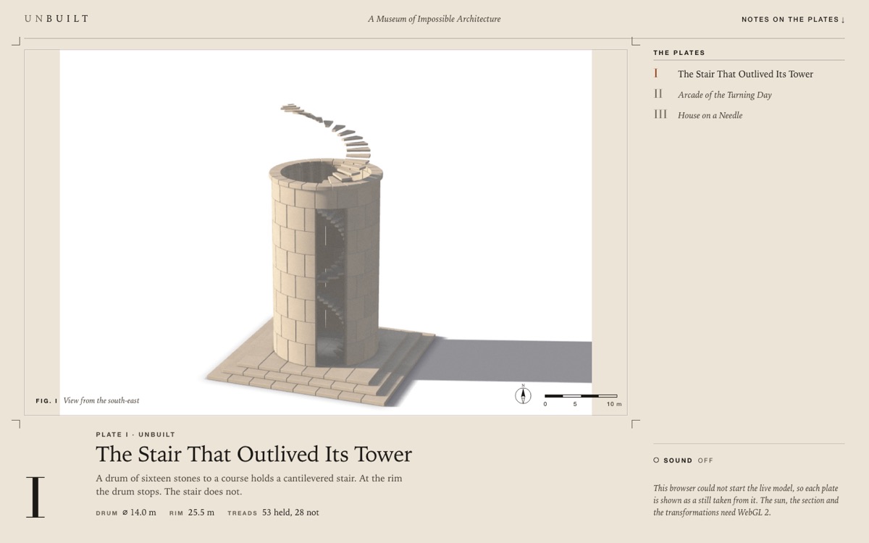Click the north compass icon
The height and width of the screenshot is (543, 869).
coord(523,395)
